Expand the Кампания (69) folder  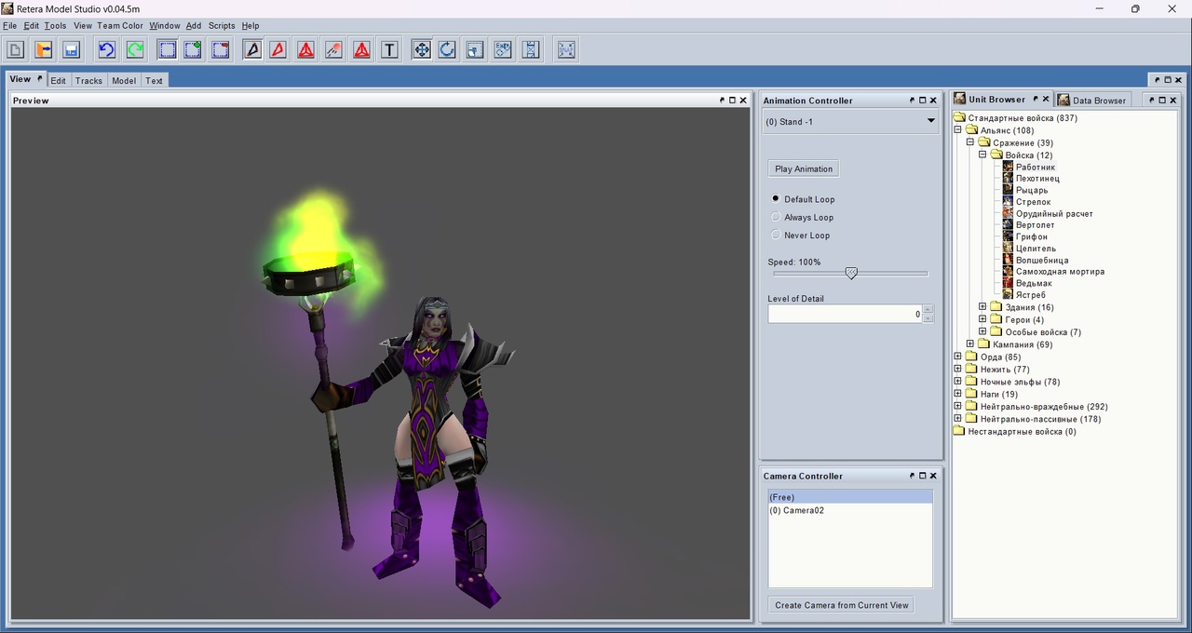click(x=970, y=344)
